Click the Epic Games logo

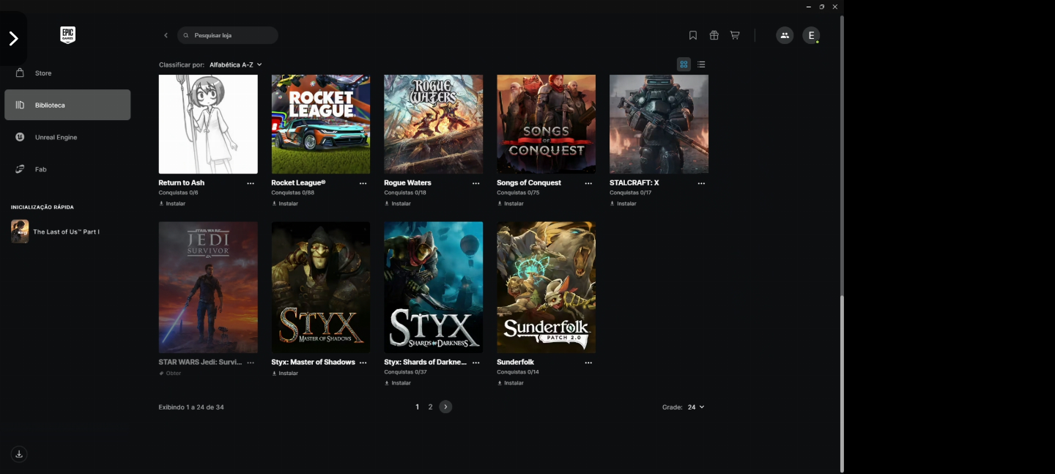67,35
